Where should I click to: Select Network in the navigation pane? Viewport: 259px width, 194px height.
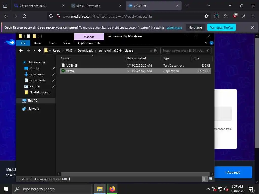33,109
